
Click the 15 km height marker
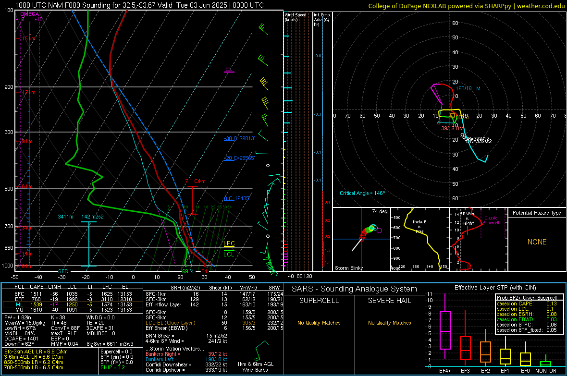[28, 39]
